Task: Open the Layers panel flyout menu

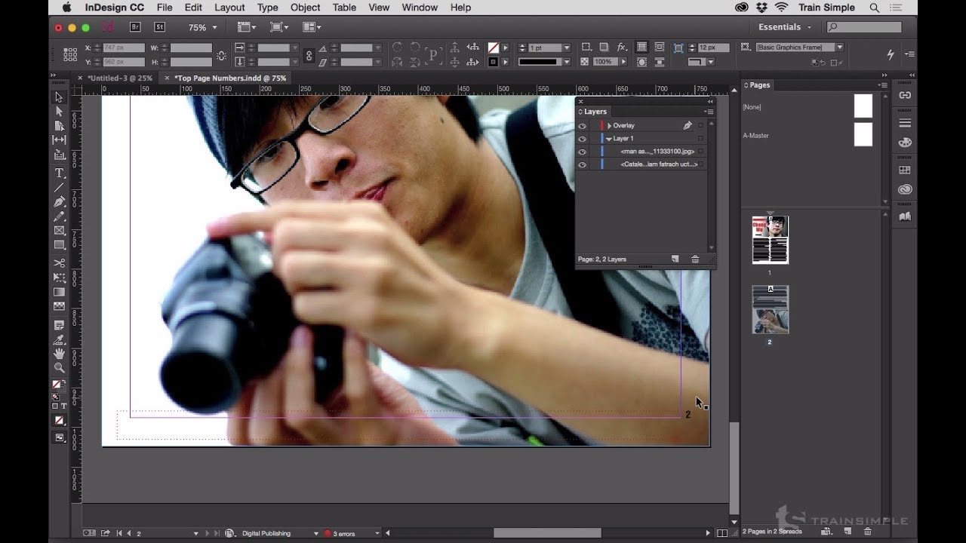Action: (709, 112)
